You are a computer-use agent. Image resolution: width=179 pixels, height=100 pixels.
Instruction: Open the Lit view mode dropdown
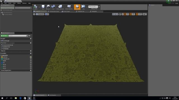tap(47, 14)
